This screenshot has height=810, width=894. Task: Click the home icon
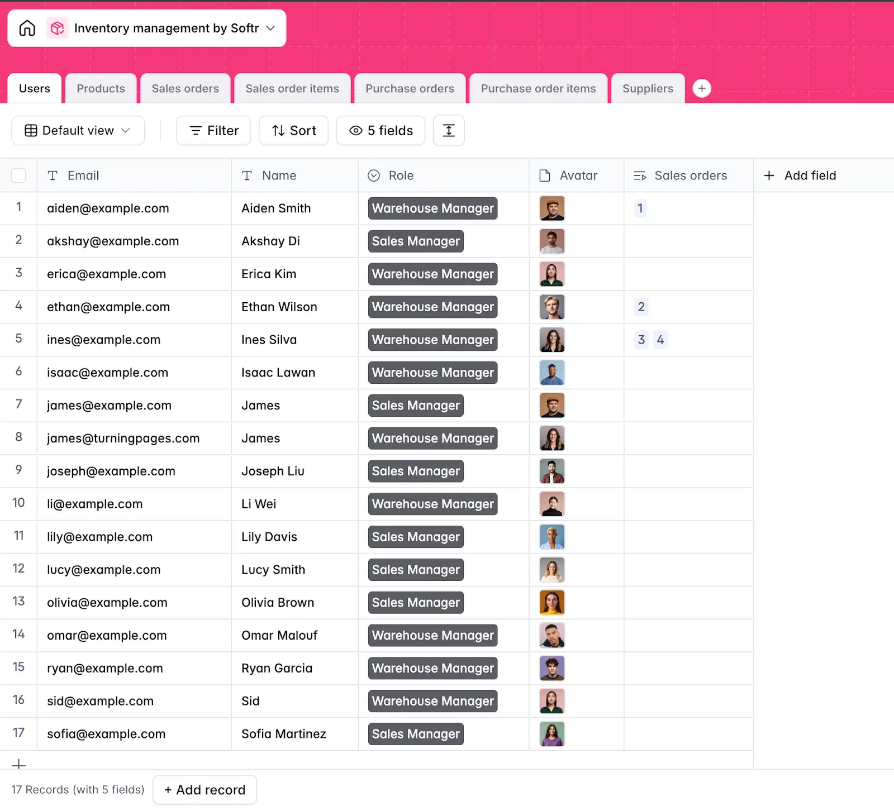[x=26, y=28]
